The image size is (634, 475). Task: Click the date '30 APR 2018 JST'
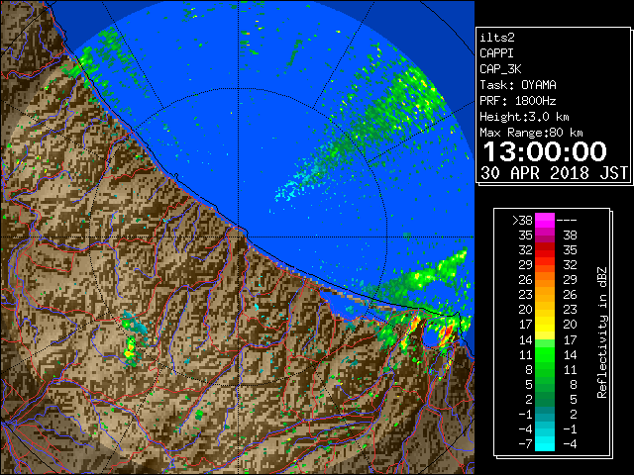[x=555, y=173]
